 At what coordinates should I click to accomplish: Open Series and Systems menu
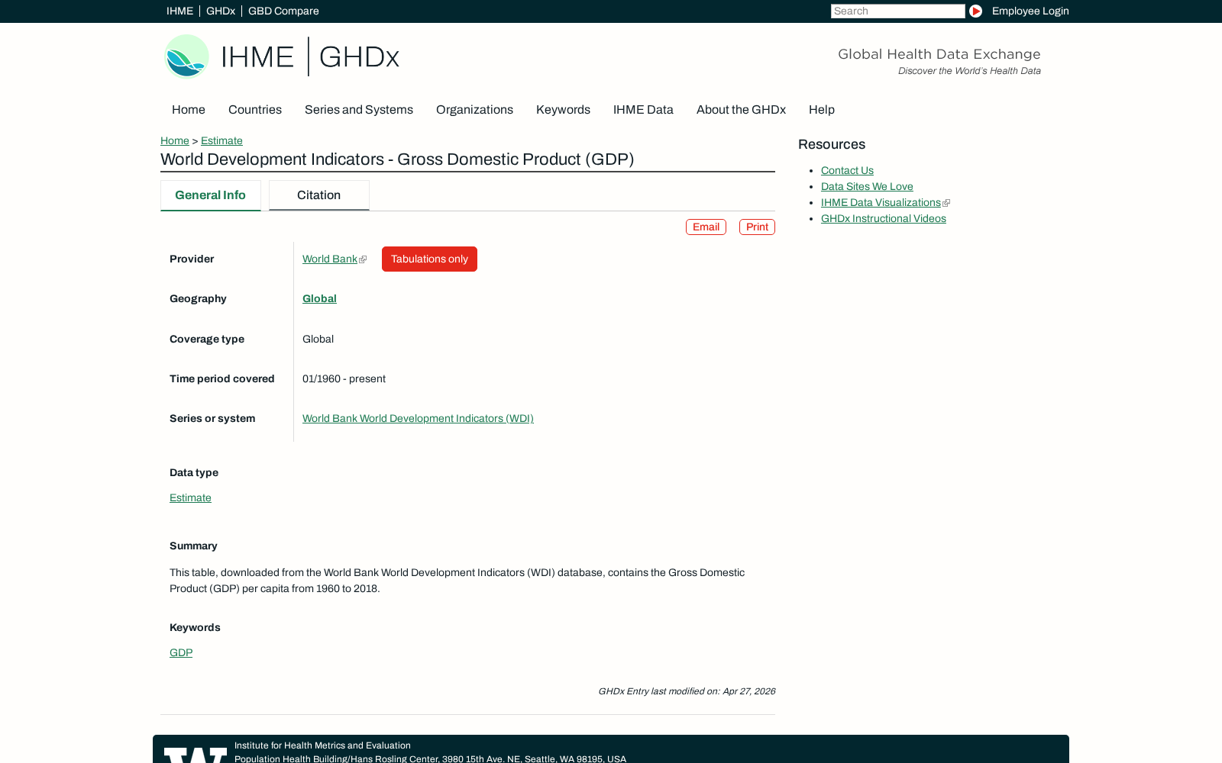(x=359, y=110)
